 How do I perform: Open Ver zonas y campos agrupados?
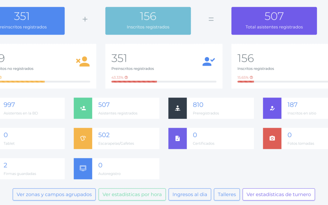tap(54, 194)
